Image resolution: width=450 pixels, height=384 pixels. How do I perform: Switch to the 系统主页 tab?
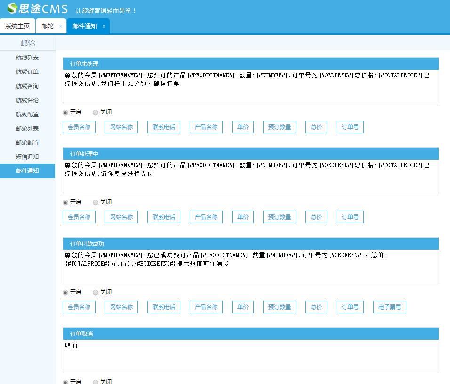tap(17, 26)
